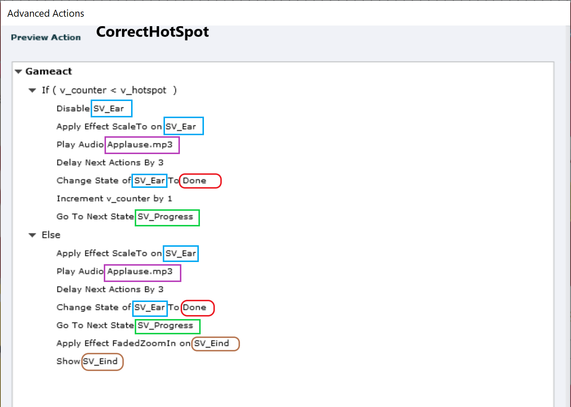This screenshot has width=571, height=407.
Task: Select the Apply Effect FadedZoomIn on SV_Eind line
Action: 143,343
